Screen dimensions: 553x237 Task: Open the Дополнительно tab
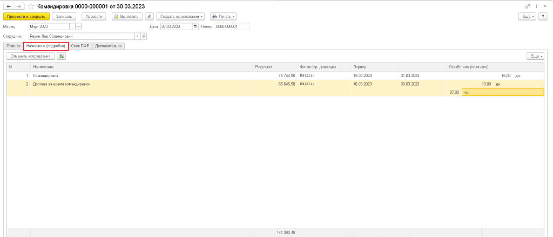[108, 46]
